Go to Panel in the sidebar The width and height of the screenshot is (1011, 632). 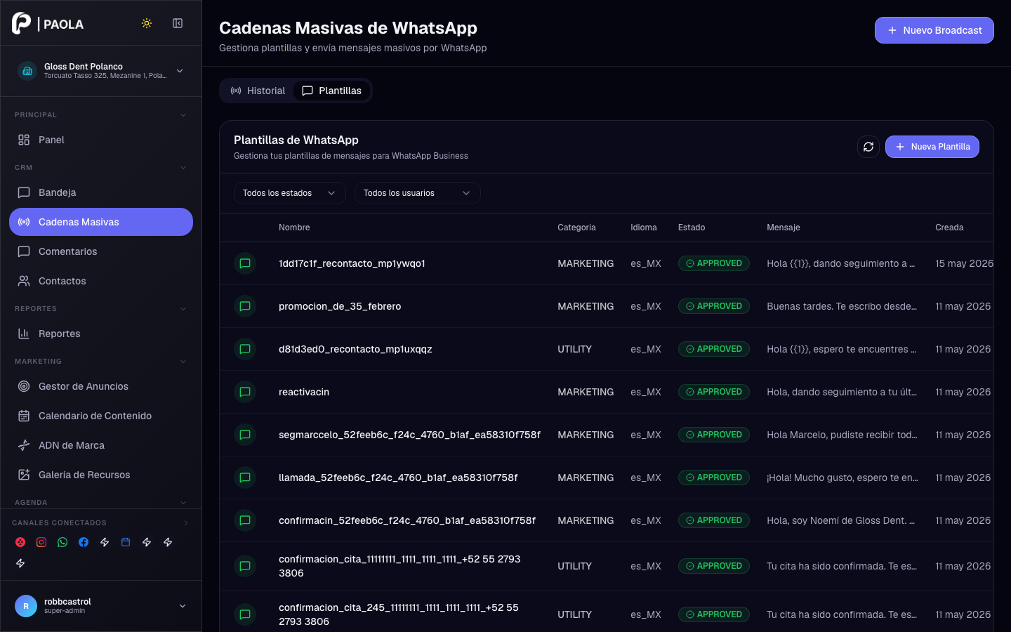(x=101, y=140)
